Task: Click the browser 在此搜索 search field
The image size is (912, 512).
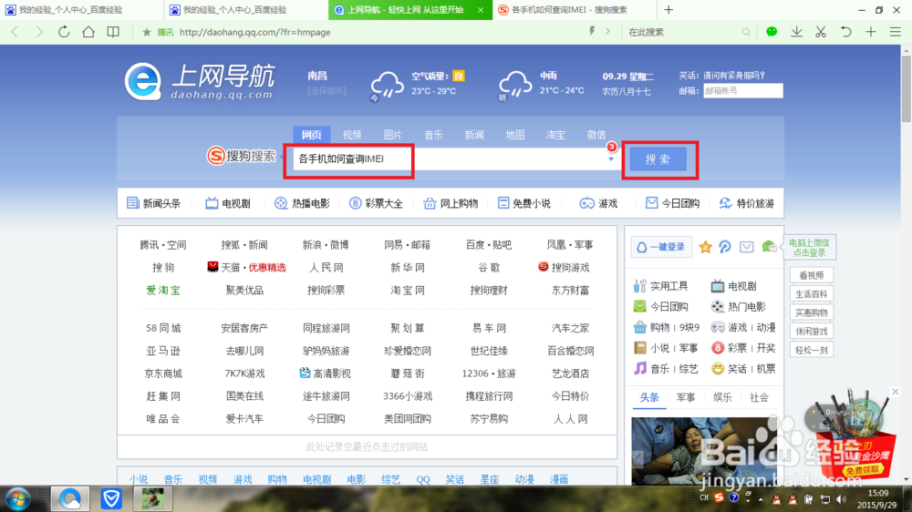Action: coord(681,32)
